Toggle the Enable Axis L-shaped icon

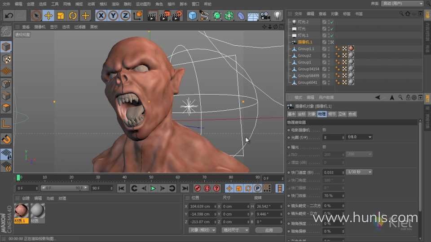coord(6,124)
